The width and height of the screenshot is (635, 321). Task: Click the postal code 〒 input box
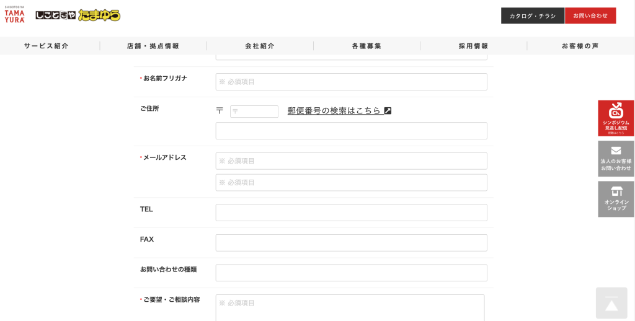254,112
